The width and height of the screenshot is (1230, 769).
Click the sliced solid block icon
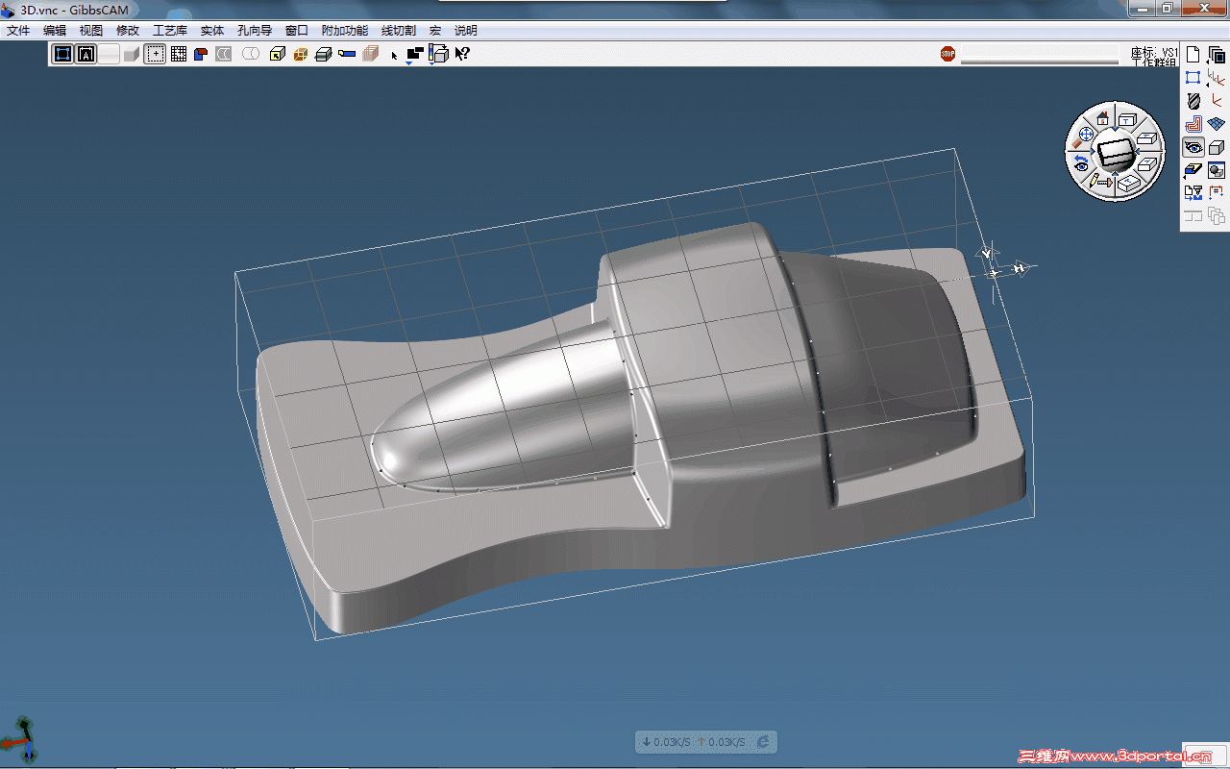click(324, 54)
